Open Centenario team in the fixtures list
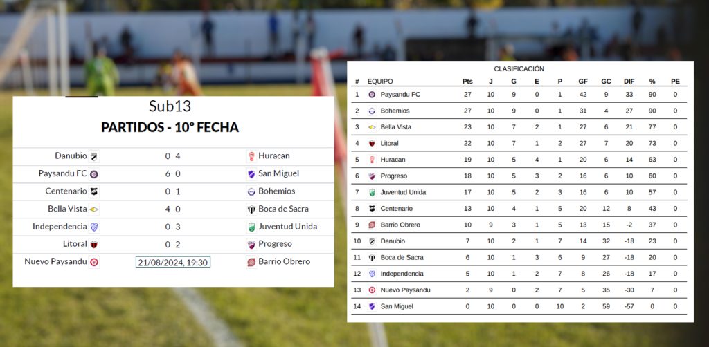 pyautogui.click(x=66, y=191)
